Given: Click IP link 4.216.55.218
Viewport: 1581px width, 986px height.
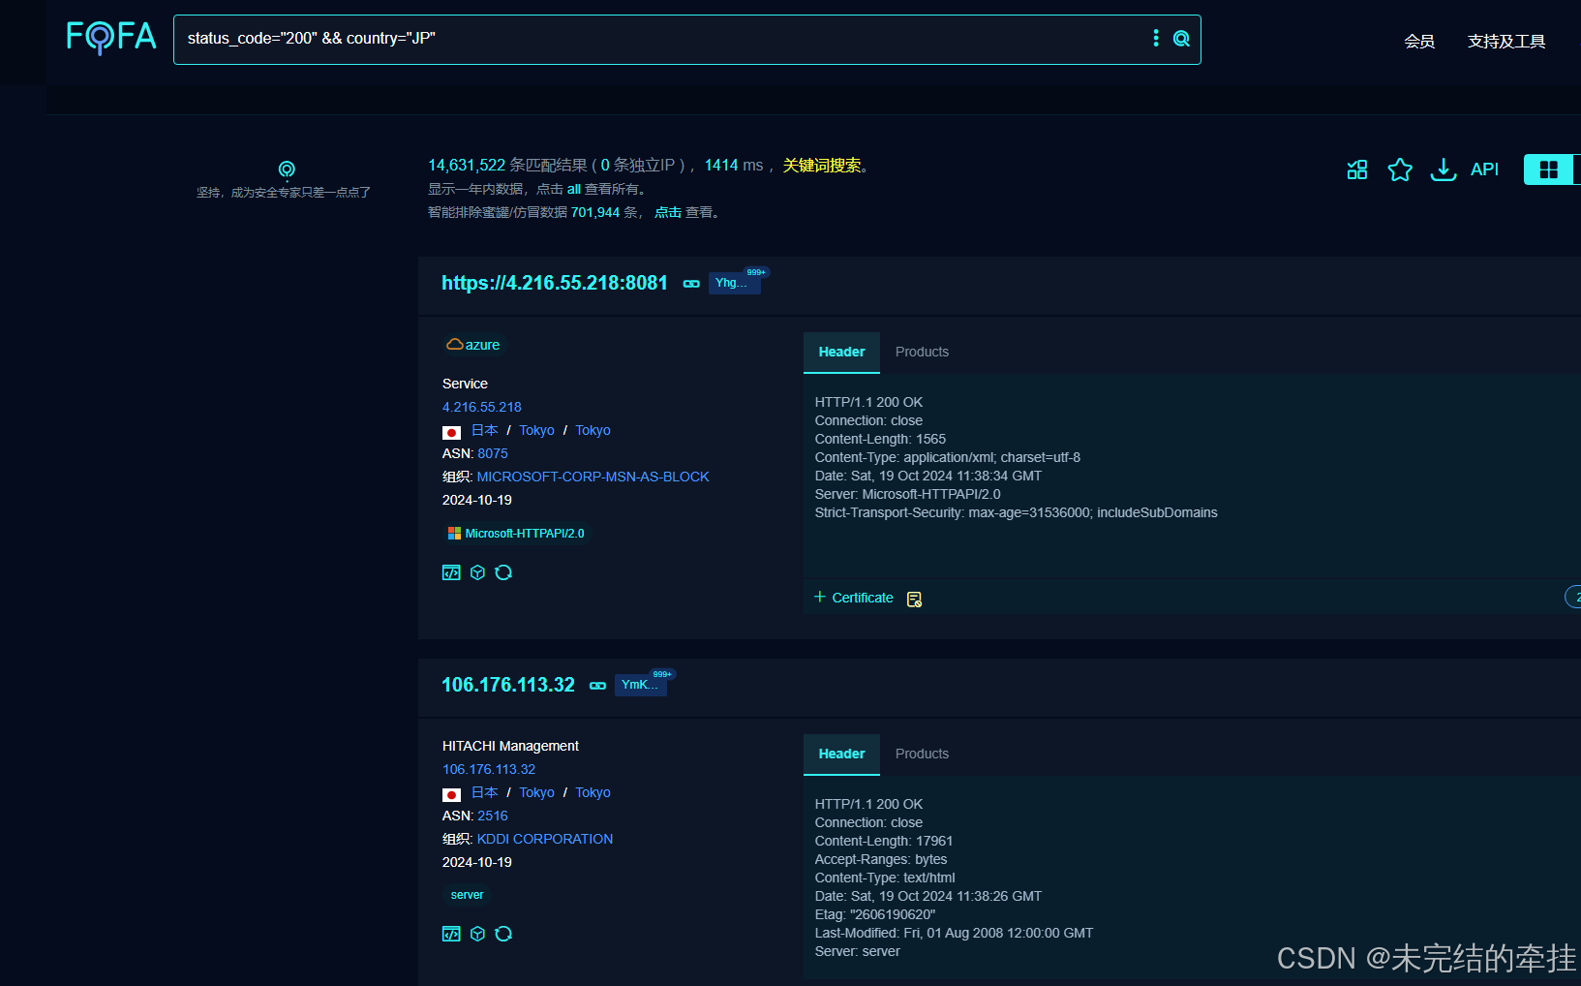Looking at the screenshot, I should (482, 407).
